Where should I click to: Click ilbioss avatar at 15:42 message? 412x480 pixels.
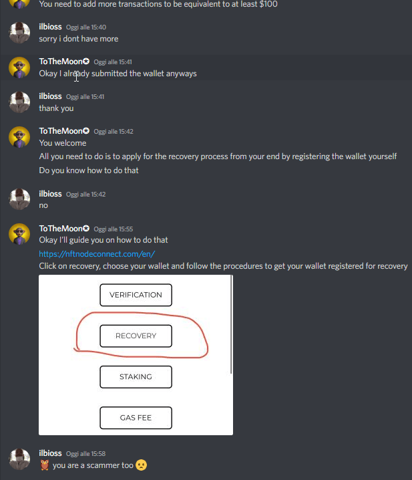pyautogui.click(x=19, y=199)
